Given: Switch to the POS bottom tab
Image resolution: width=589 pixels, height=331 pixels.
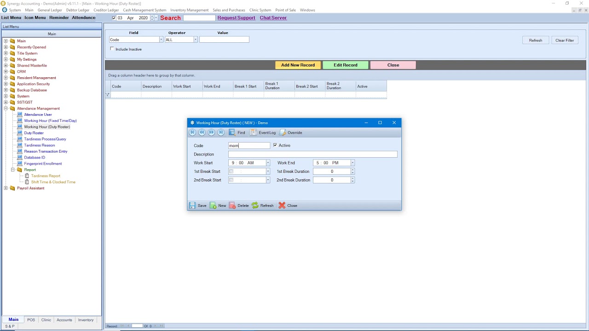Looking at the screenshot, I should click(x=31, y=320).
